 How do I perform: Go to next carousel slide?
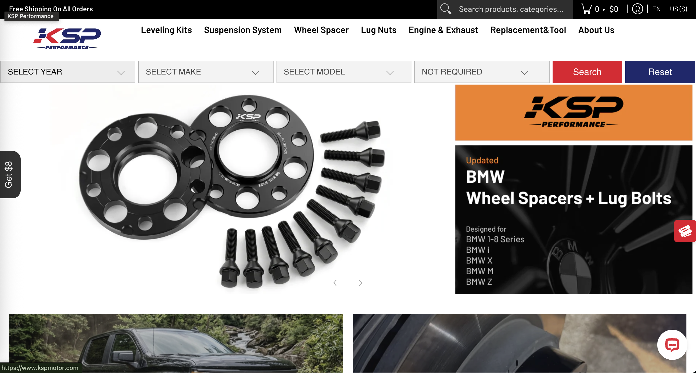click(360, 283)
